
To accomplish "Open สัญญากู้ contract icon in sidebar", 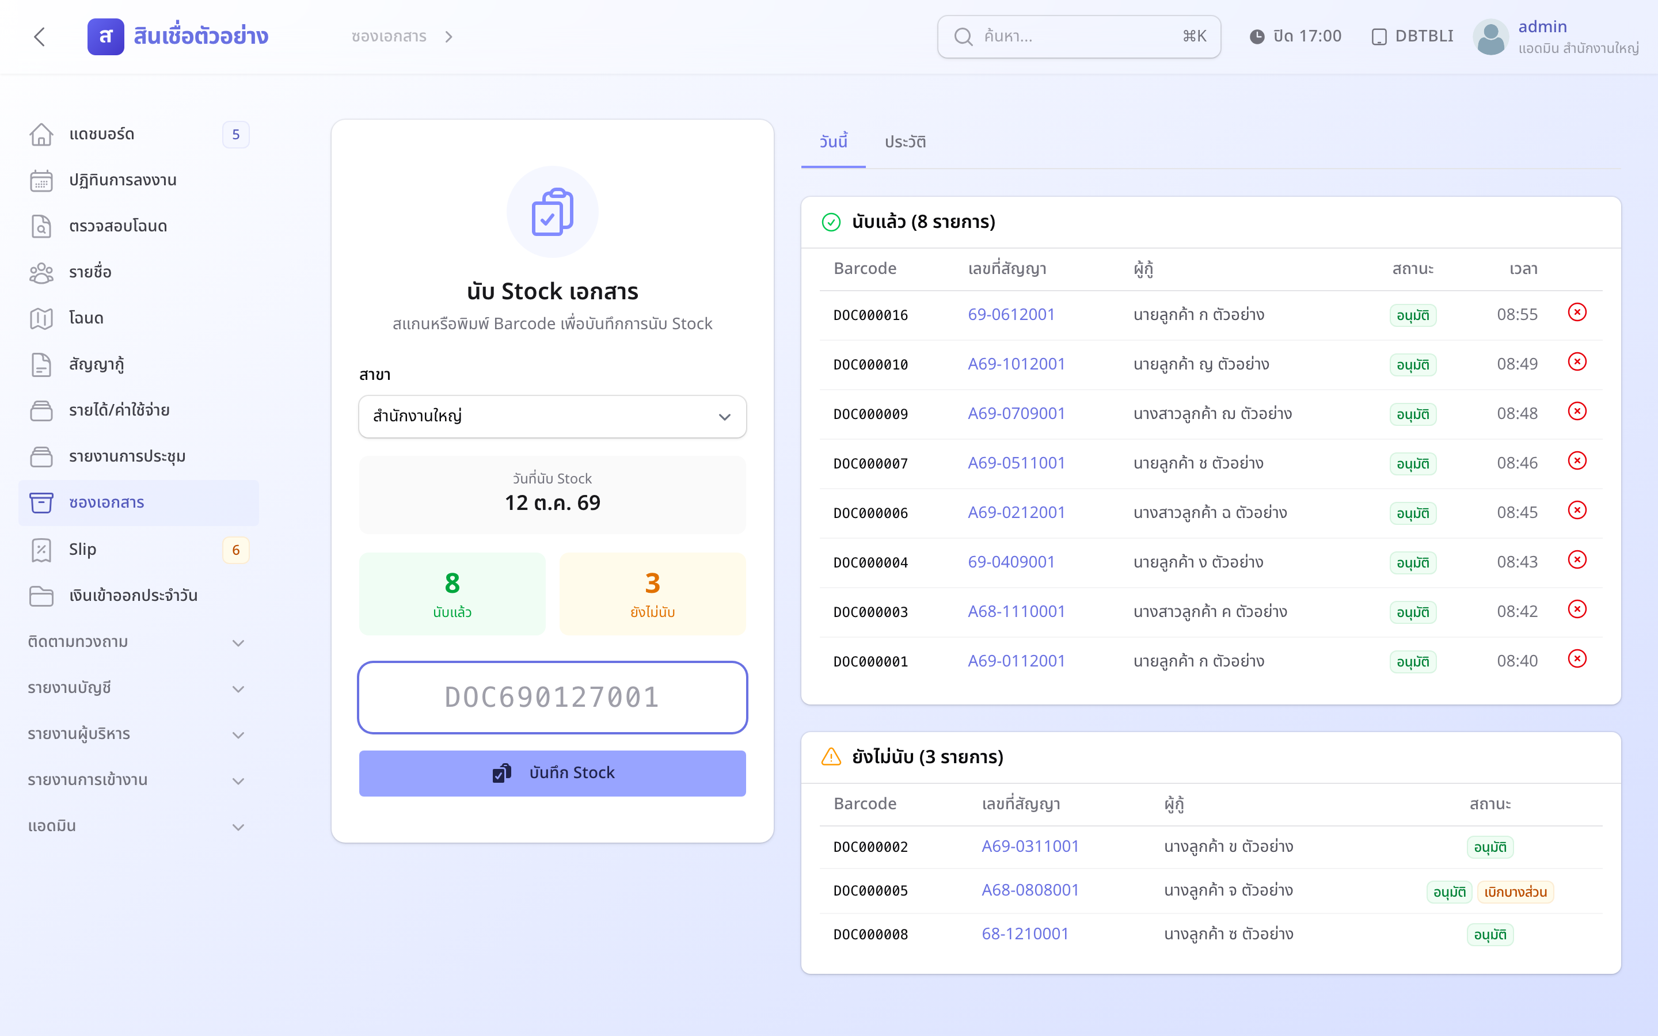I will click(x=41, y=364).
